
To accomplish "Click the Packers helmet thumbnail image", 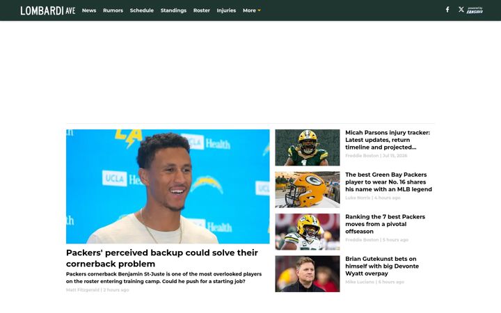I will [308, 190].
